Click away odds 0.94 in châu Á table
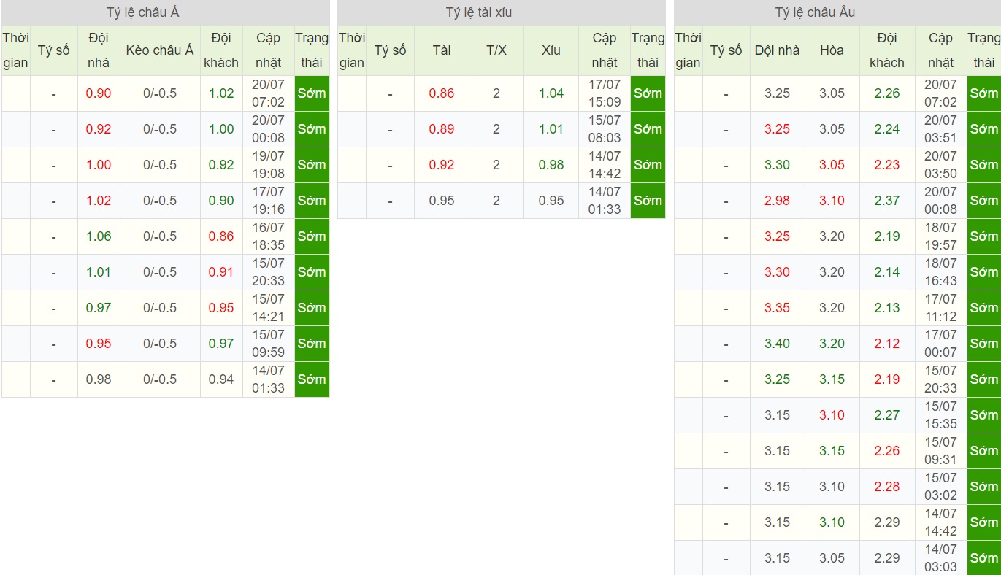 point(221,379)
